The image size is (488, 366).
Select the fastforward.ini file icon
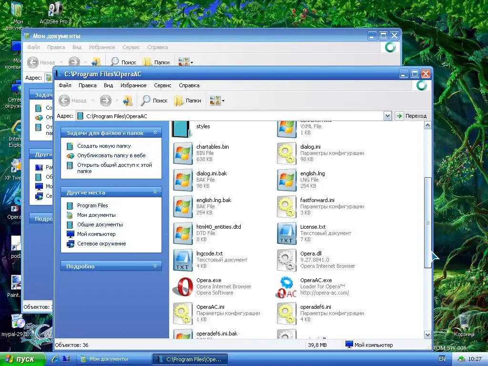[x=286, y=206]
